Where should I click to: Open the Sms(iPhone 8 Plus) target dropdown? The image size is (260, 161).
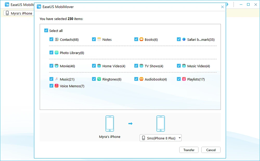[160, 138]
